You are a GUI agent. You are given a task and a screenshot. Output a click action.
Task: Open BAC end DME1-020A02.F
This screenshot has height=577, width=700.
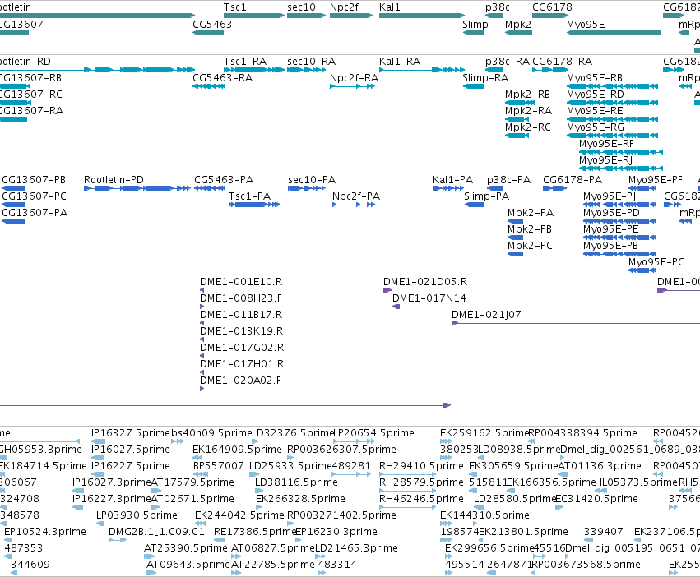[202, 389]
